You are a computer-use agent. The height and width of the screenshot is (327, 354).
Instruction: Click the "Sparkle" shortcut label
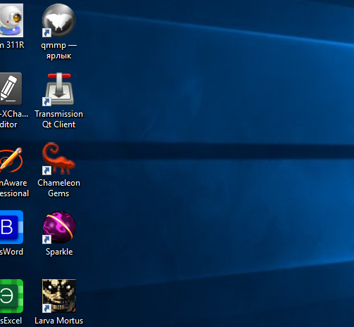click(x=59, y=252)
